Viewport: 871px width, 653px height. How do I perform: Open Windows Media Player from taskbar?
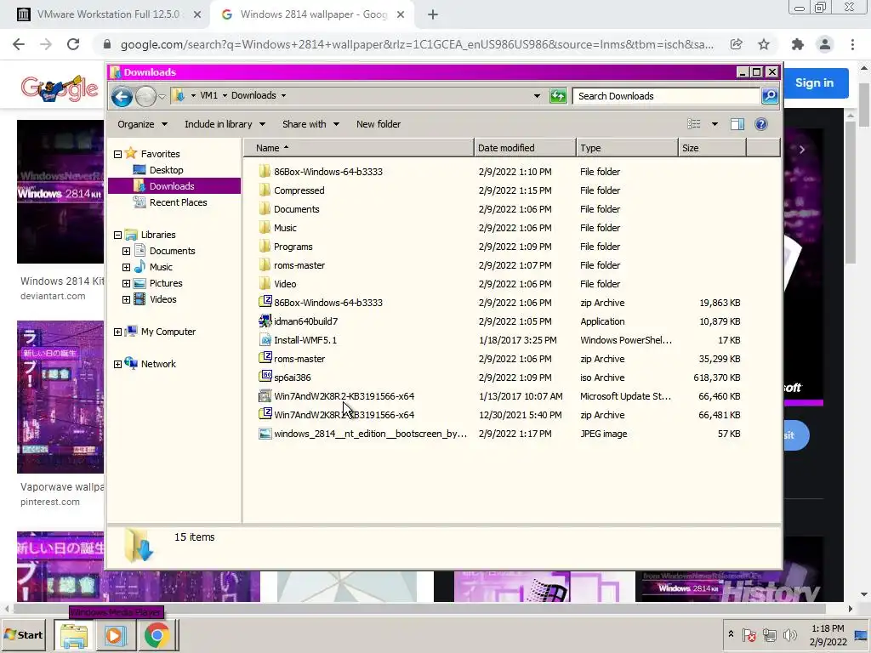(115, 635)
